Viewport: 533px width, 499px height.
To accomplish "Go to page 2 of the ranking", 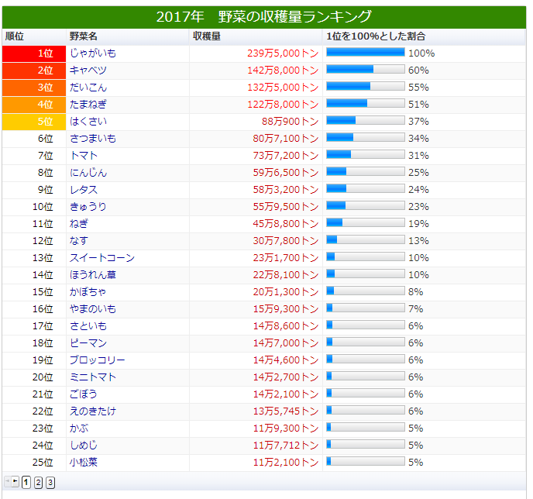I will [38, 483].
